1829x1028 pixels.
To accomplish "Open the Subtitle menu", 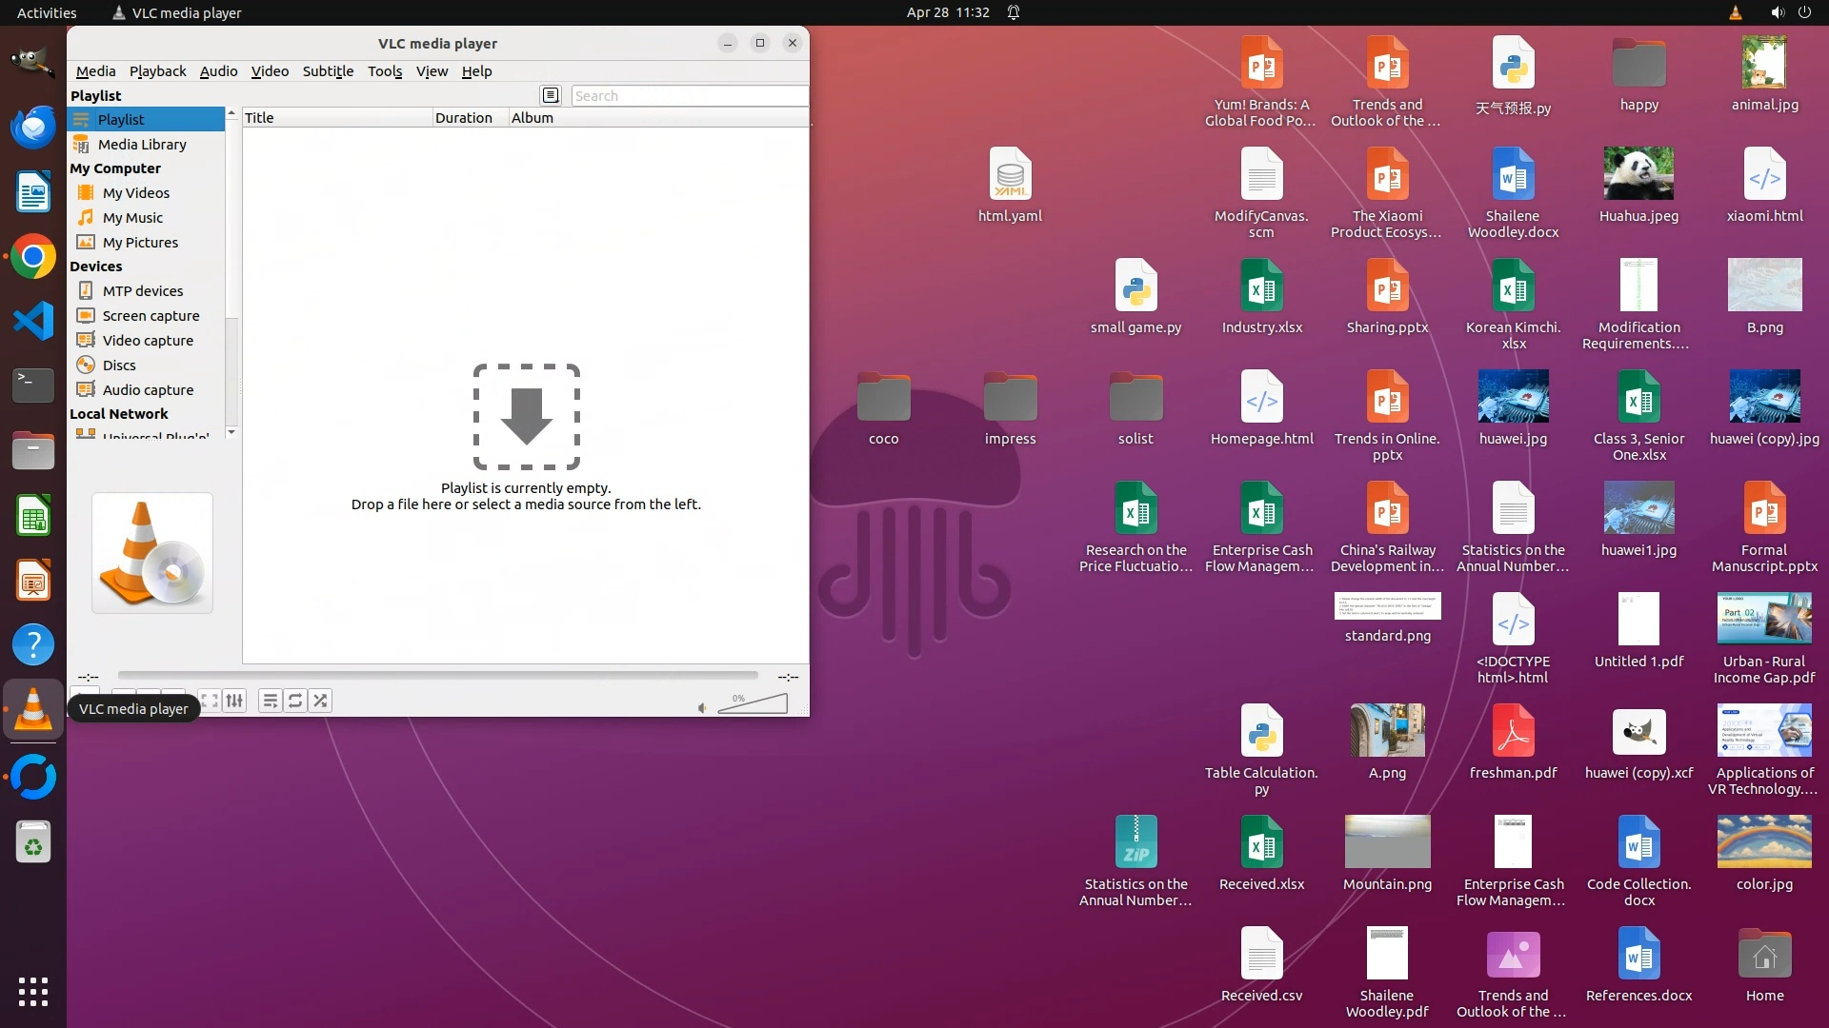I will (x=328, y=71).
